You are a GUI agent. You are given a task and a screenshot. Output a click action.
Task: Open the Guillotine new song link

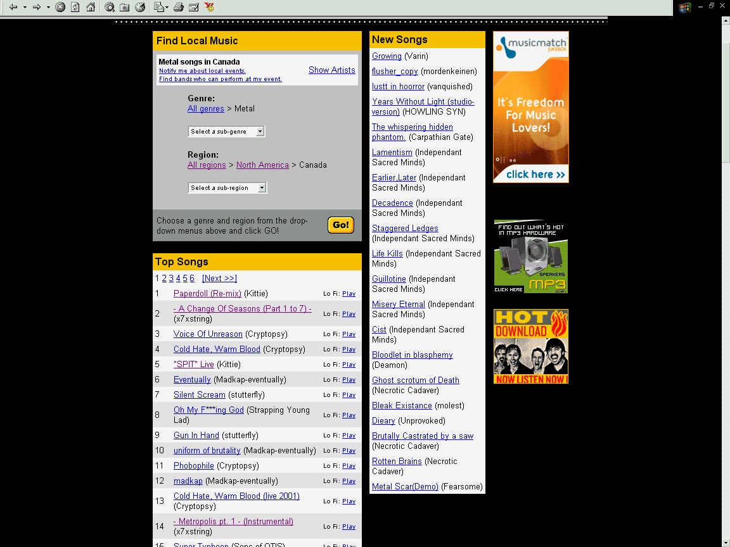pos(388,279)
